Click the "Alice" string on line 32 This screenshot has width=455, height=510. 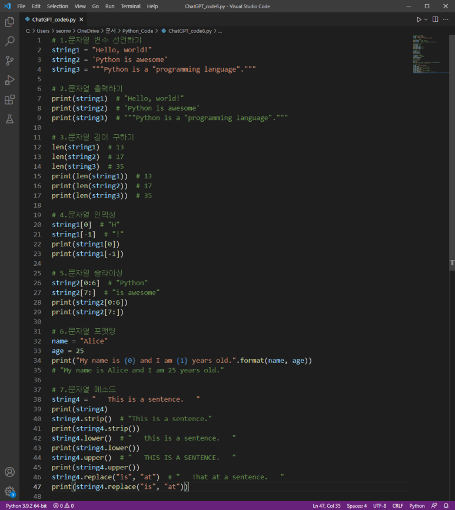click(94, 341)
